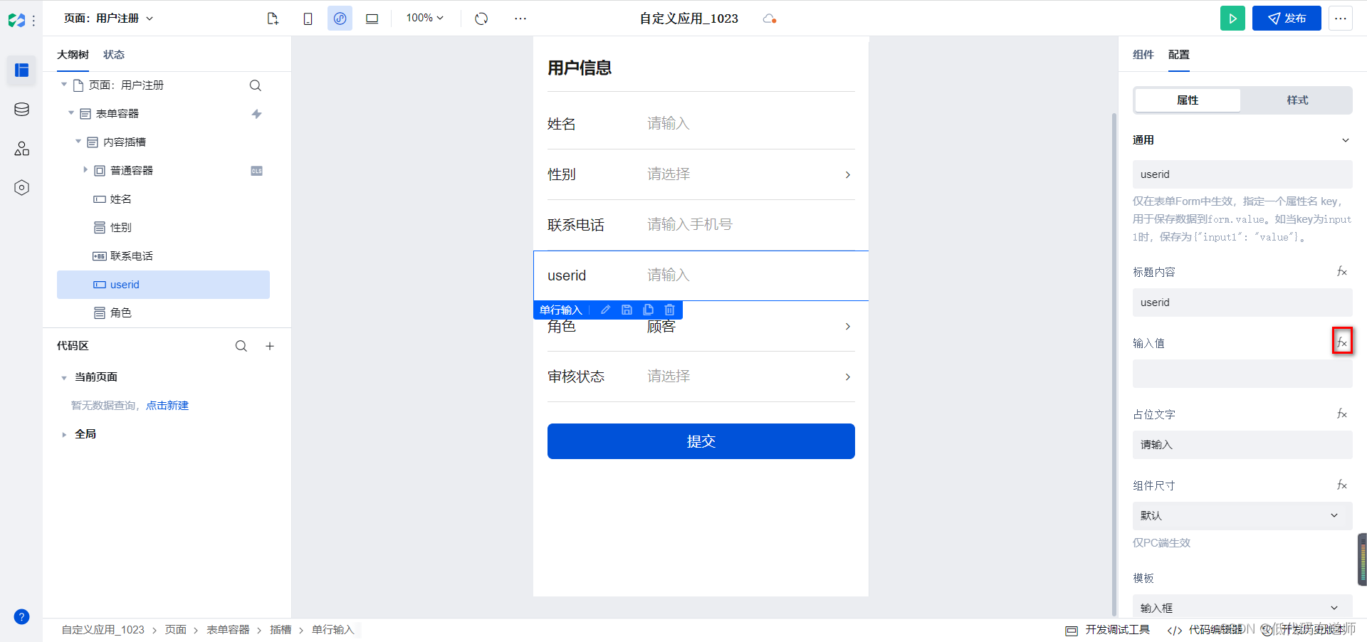Click the 姓名 input on canvas
This screenshot has height=642, width=1367.
tap(750, 124)
